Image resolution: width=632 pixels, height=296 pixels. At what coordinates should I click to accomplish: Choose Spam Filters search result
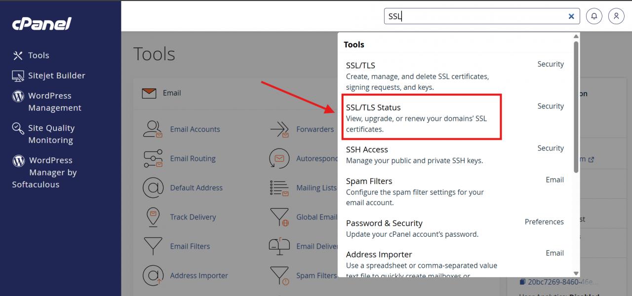click(369, 181)
